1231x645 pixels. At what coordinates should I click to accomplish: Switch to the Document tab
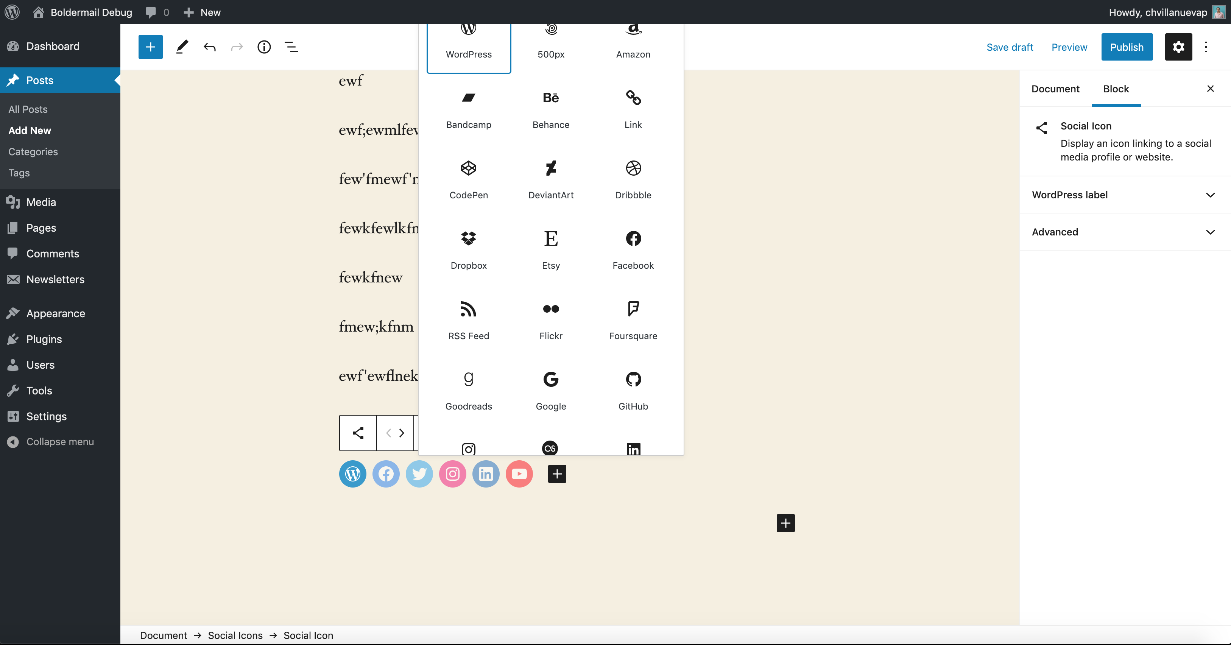point(1055,89)
